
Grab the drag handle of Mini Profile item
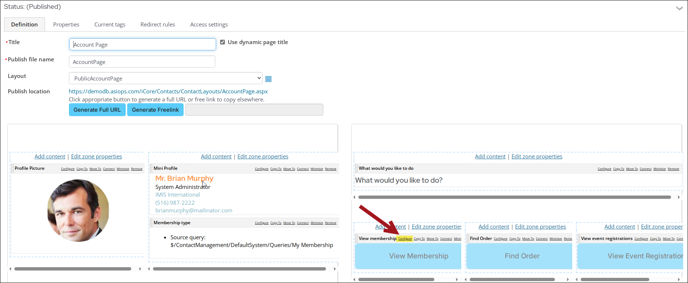click(x=151, y=168)
